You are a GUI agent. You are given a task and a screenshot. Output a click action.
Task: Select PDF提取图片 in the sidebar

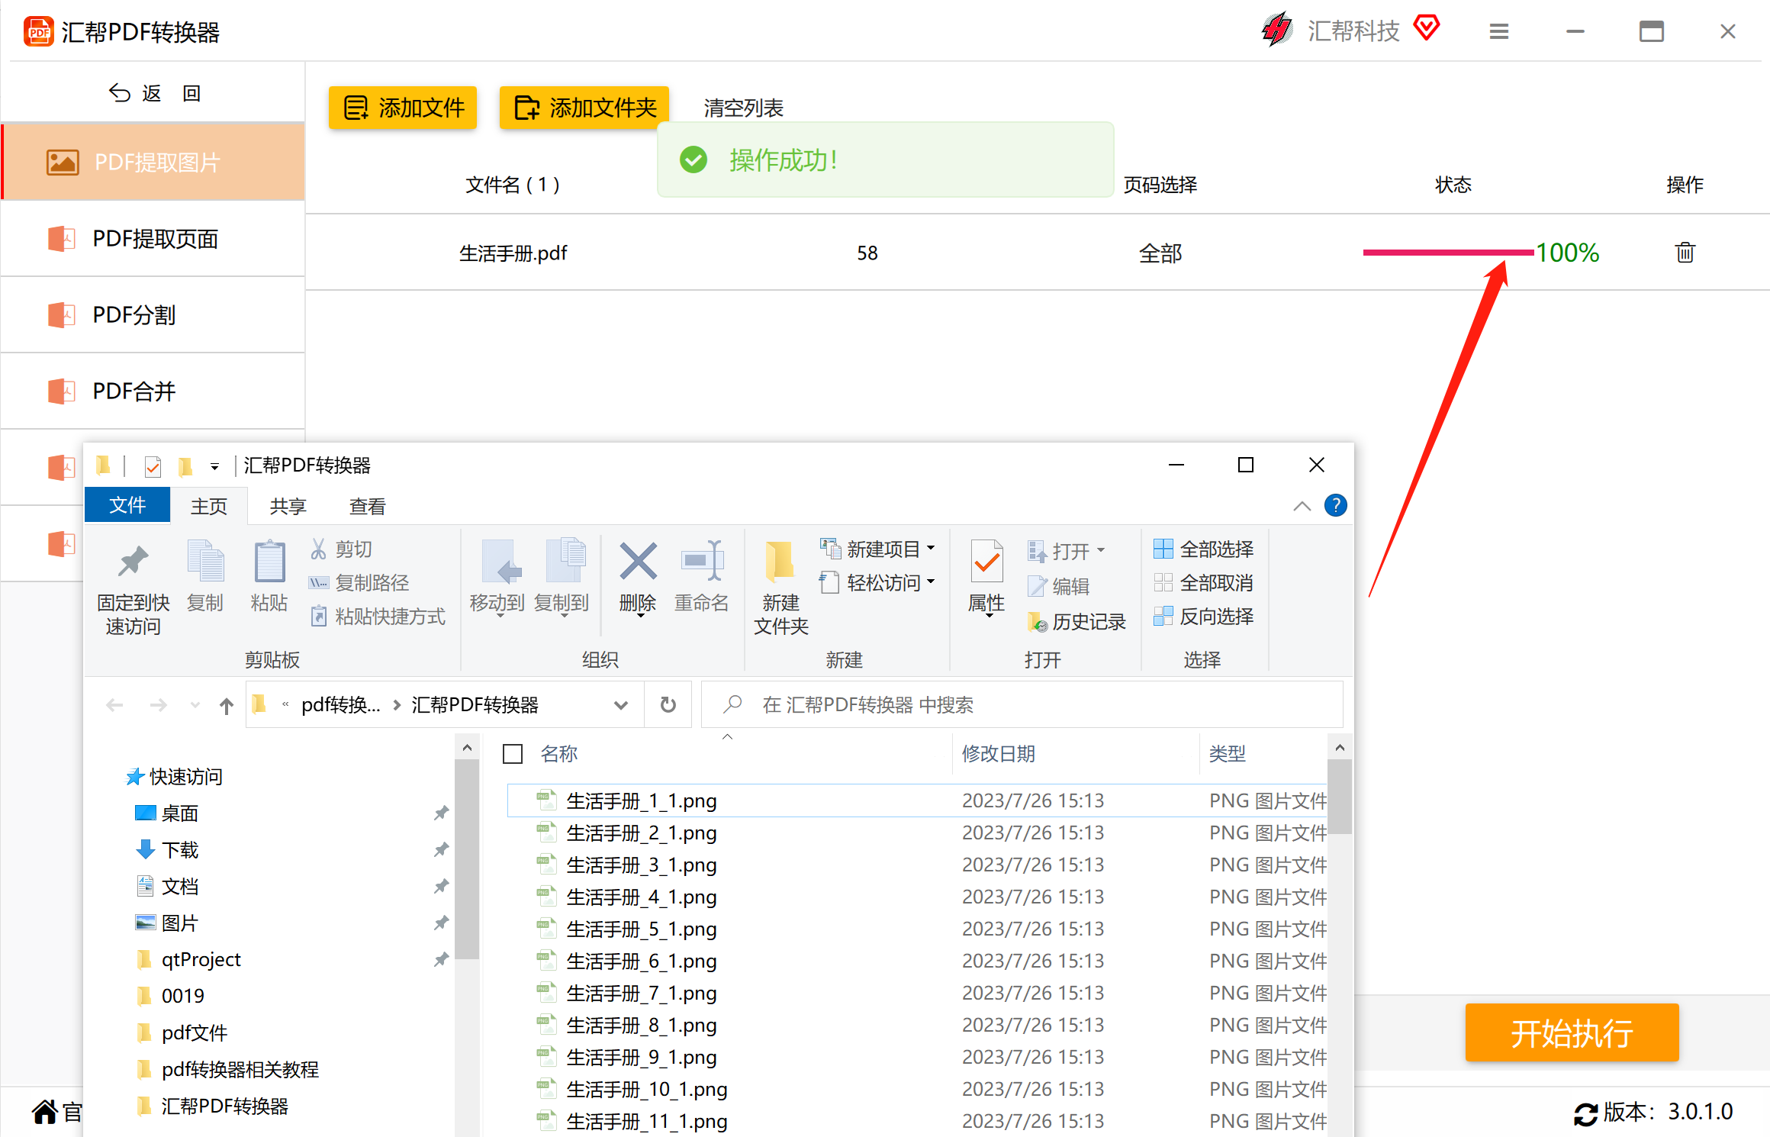click(153, 162)
